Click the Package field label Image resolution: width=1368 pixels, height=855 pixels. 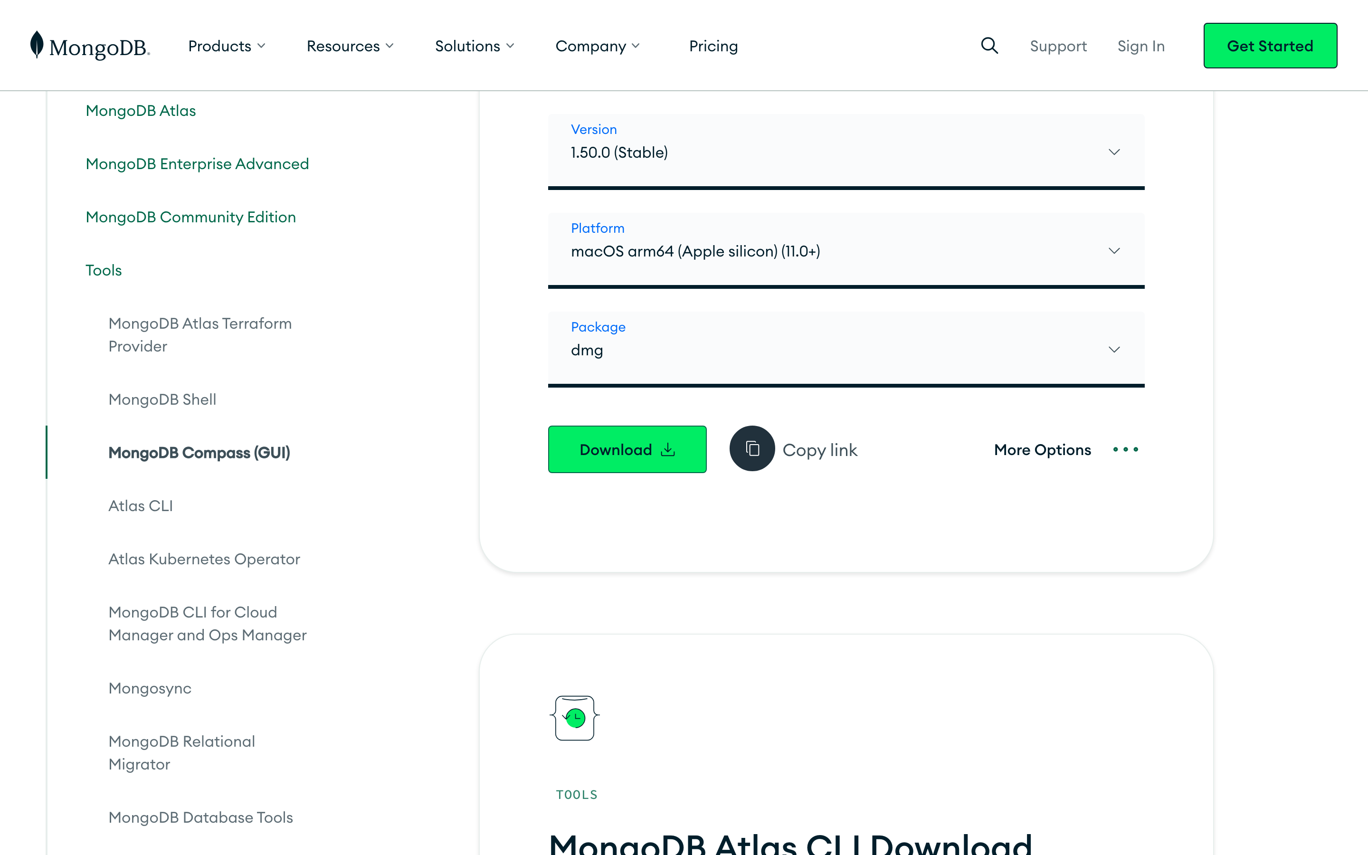[598, 327]
